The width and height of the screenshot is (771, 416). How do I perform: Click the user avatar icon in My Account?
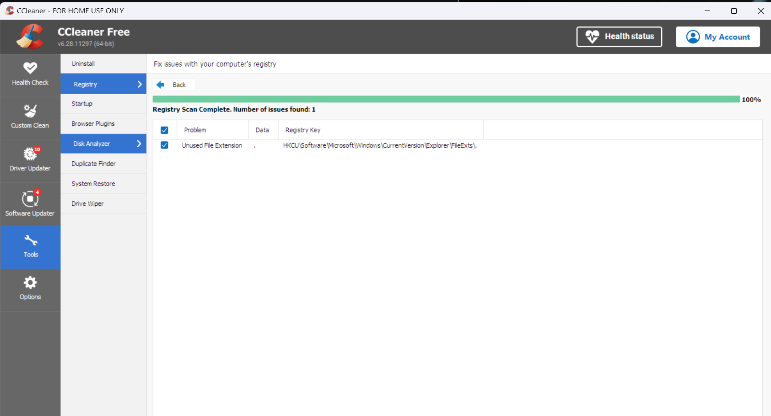point(693,37)
